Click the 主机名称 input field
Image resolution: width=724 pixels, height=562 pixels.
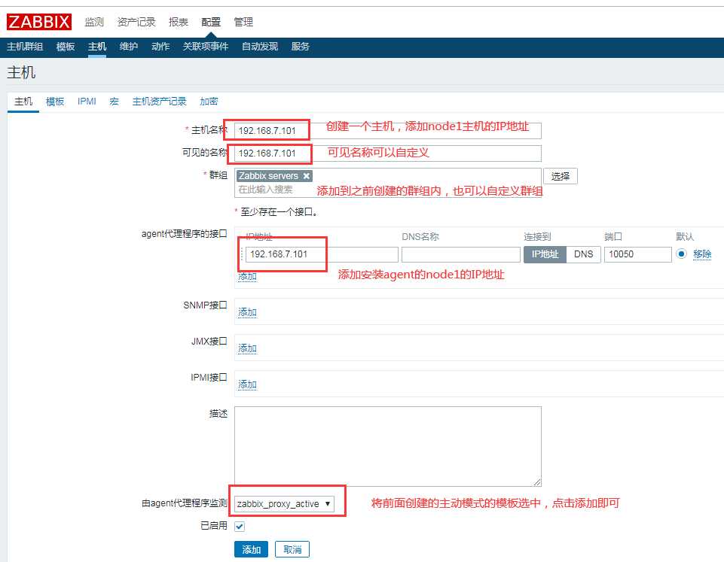pyautogui.click(x=388, y=130)
